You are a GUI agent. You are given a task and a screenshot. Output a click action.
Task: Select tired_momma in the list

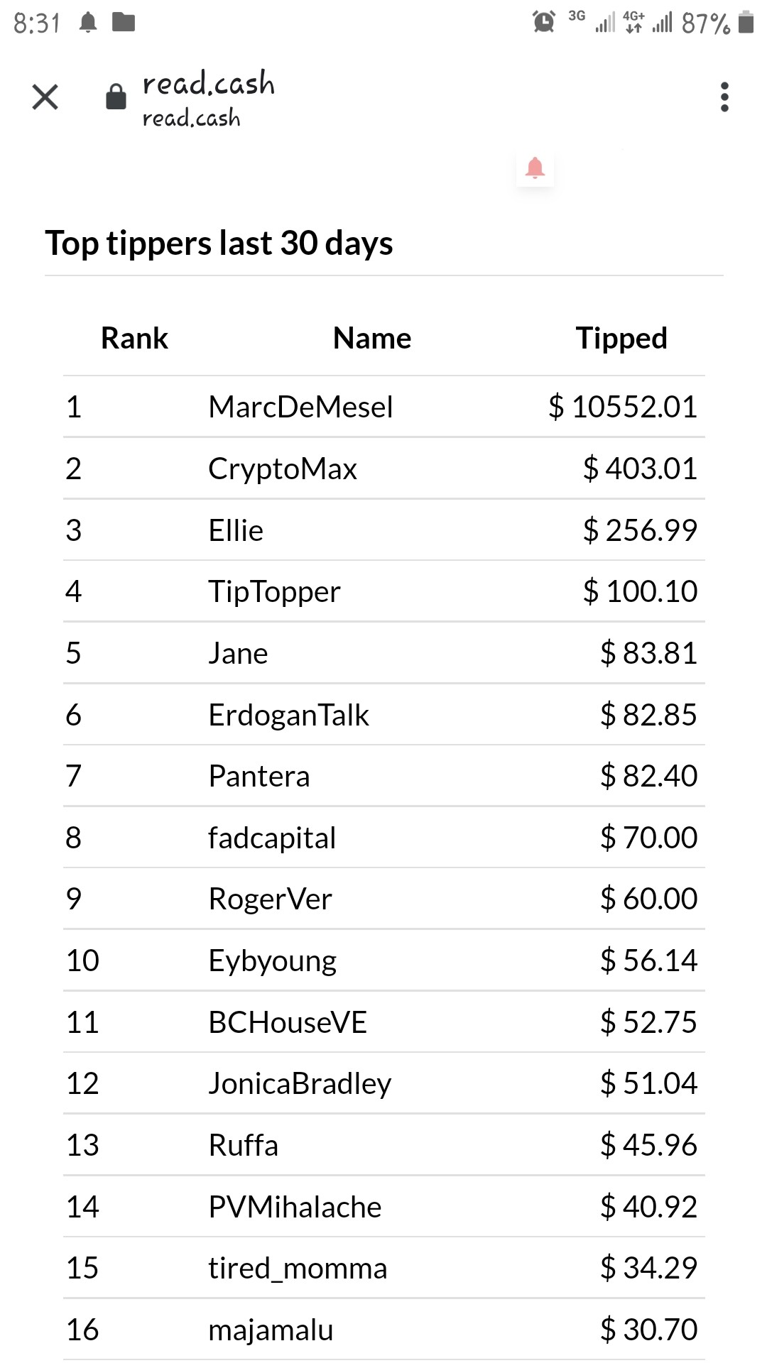click(298, 1269)
